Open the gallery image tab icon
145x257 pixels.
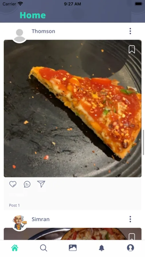point(73,248)
